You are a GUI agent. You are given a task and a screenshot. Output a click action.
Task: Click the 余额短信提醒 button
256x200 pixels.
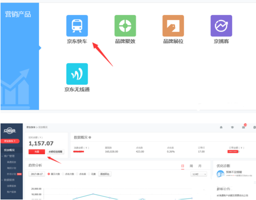pyautogui.click(x=56, y=152)
